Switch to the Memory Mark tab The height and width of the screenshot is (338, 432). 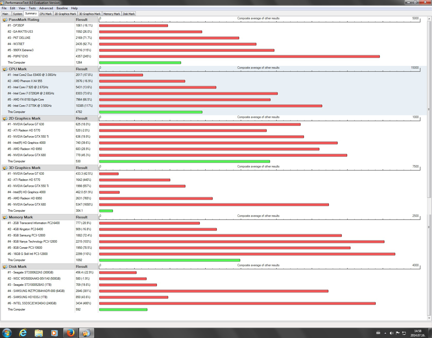[x=112, y=14]
